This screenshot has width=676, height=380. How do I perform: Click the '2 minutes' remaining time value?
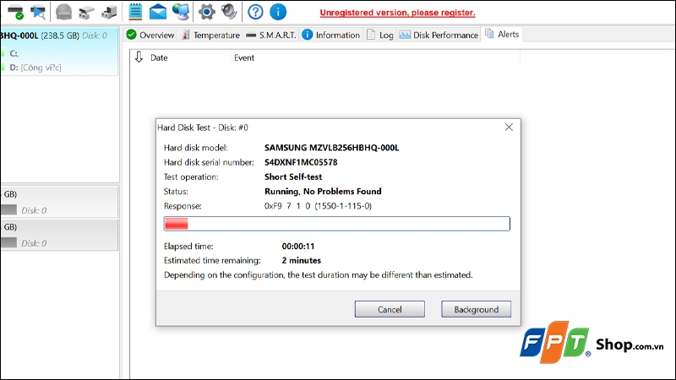point(302,261)
